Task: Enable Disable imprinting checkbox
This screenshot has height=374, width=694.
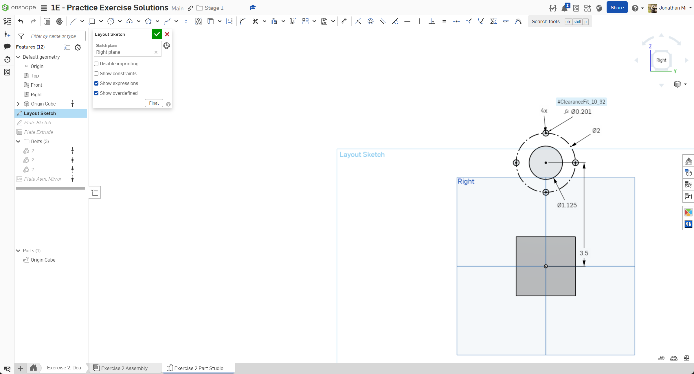Action: tap(96, 64)
